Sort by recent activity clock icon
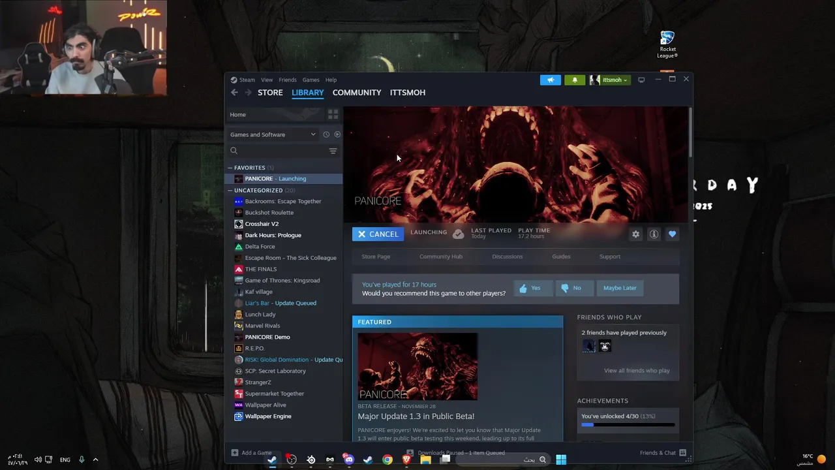 click(326, 134)
